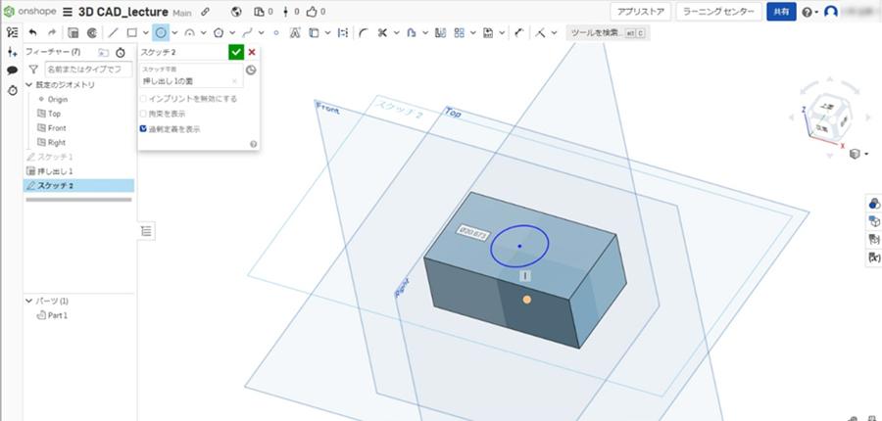The height and width of the screenshot is (421, 882).
Task: Collapse the パーツ (1) list
Action: pyautogui.click(x=28, y=301)
